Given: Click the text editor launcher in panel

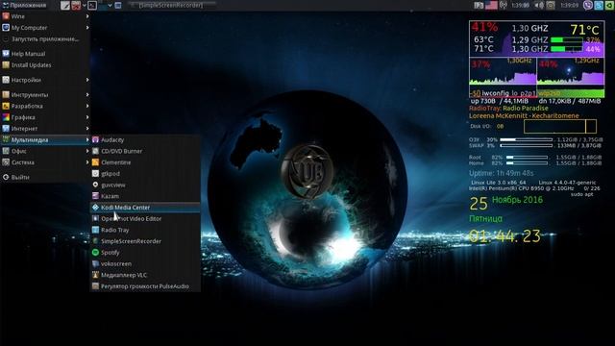Looking at the screenshot, I should tap(65, 5).
